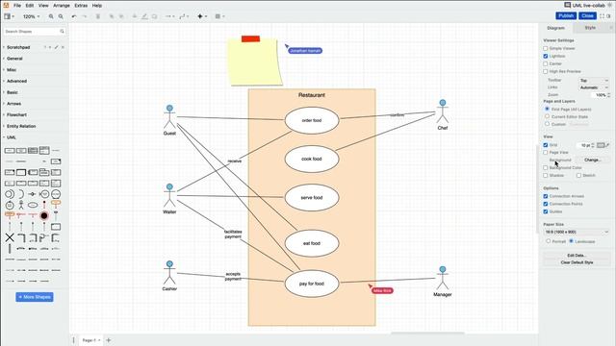This screenshot has width=616, height=346.
Task: Open the 120% zoom dropdown
Action: tap(32, 16)
